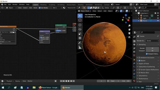Open the Keying popover in timeline

[18, 81]
